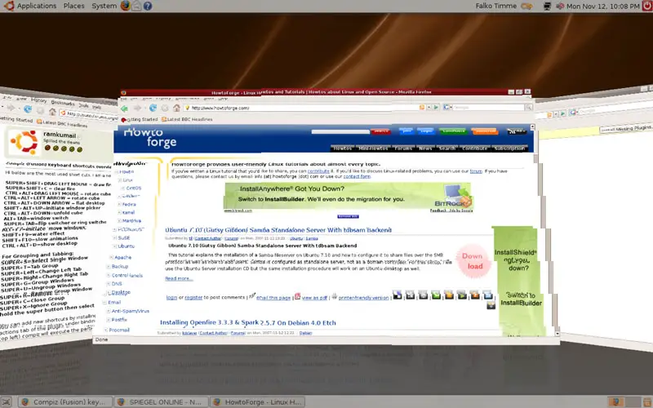The height and width of the screenshot is (408, 653).
Task: Expand the Apache node in navigation tree
Action: tap(111, 257)
